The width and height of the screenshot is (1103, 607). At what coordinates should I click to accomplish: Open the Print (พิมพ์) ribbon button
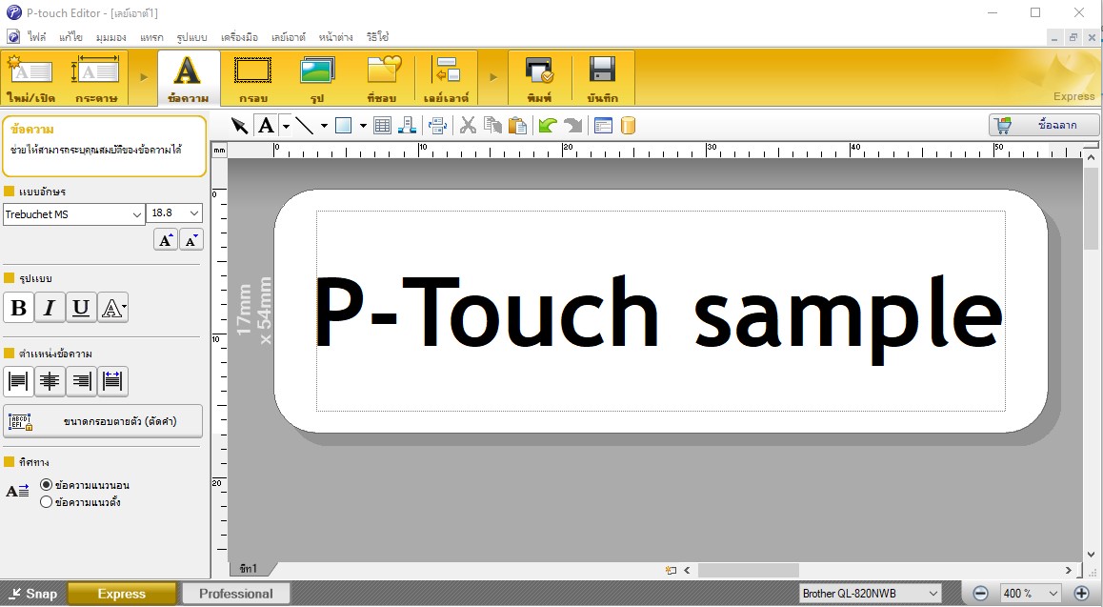(x=539, y=78)
